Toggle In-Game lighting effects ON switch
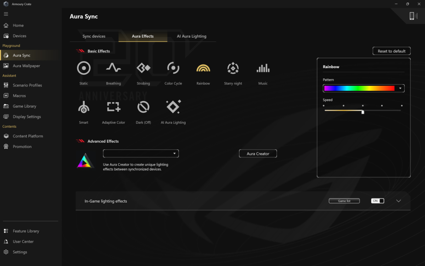Screen dimensions: 425x266 point(378,201)
